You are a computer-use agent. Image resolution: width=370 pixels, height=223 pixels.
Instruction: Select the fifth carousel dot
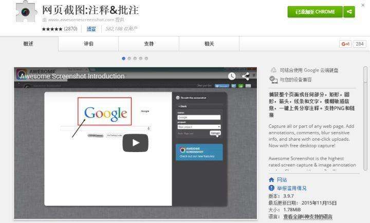(x=146, y=59)
